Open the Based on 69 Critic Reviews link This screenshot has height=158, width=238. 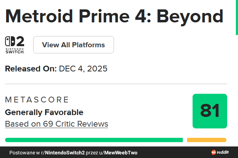(57, 124)
